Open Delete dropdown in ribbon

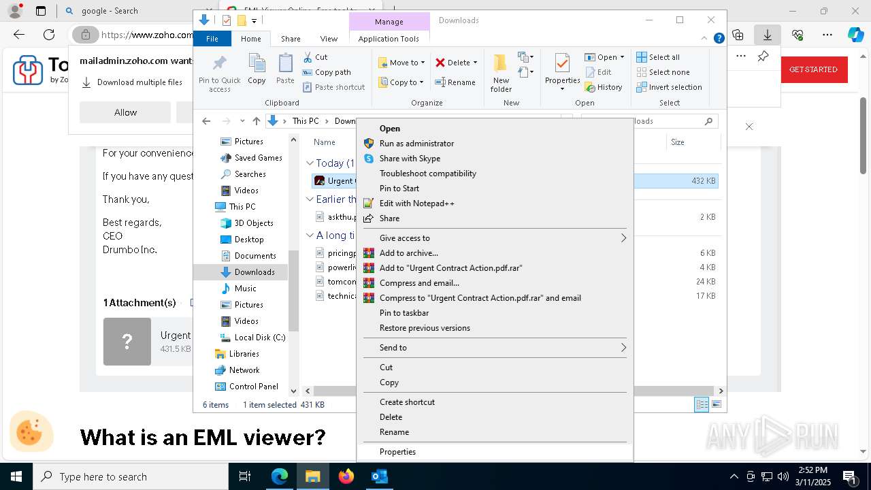(x=475, y=63)
